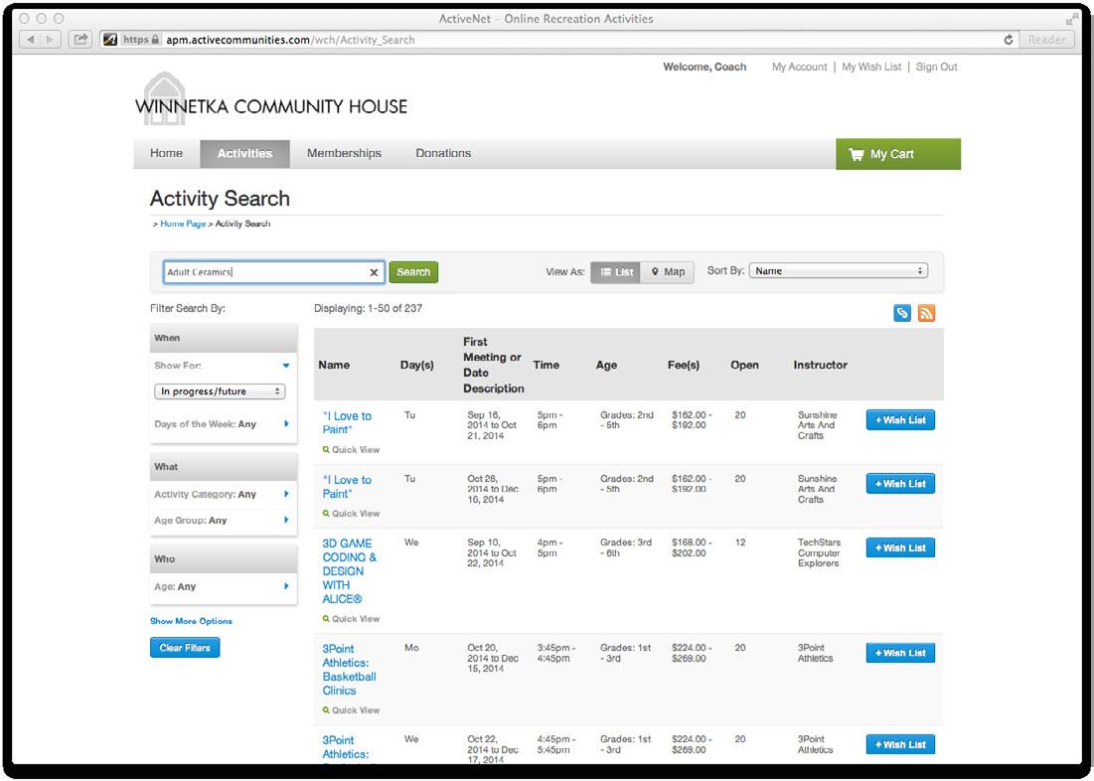Open In progress/future dropdown
Screen dimensions: 1094x781
tap(220, 391)
